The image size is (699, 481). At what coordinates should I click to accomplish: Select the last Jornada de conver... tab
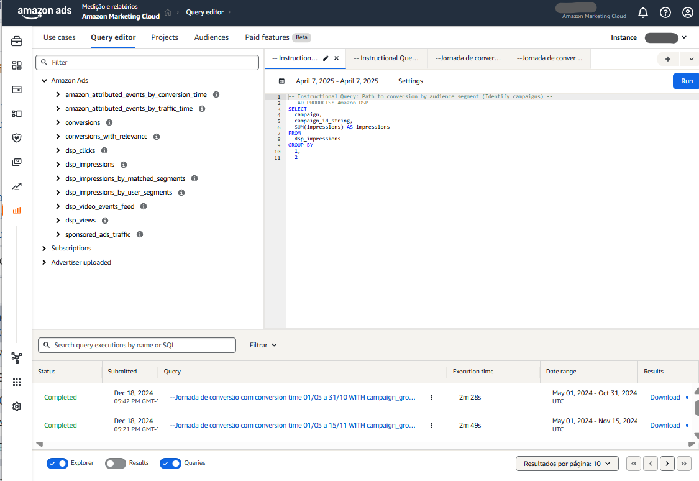550,58
